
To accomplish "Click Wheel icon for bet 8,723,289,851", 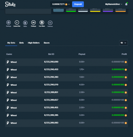I will pyautogui.click(x=8, y=93).
